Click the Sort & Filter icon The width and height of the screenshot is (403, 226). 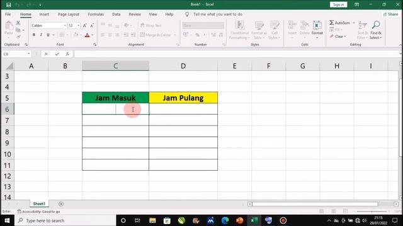(x=363, y=26)
